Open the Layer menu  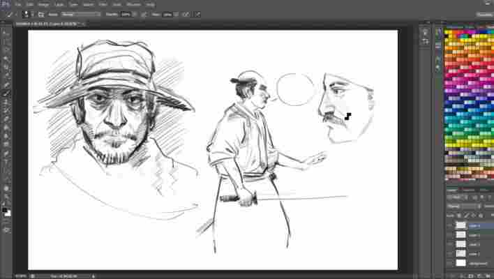point(59,4)
